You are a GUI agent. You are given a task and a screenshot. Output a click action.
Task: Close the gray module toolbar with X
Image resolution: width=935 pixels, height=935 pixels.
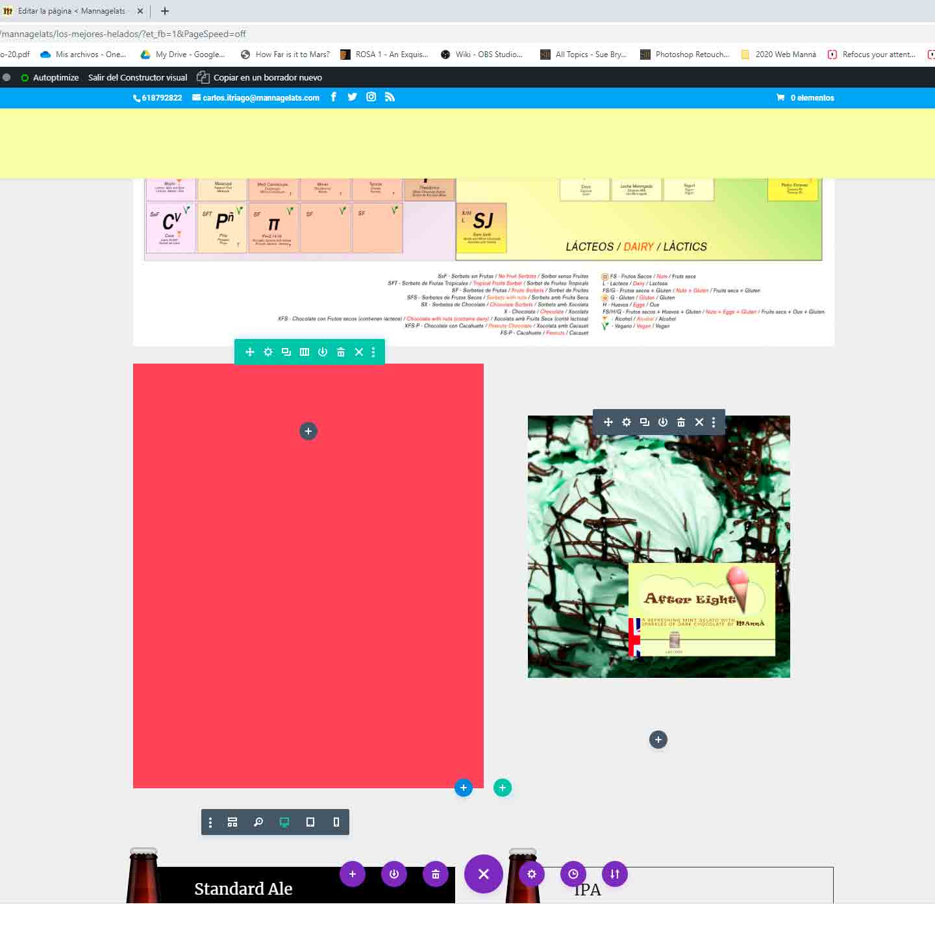click(699, 422)
